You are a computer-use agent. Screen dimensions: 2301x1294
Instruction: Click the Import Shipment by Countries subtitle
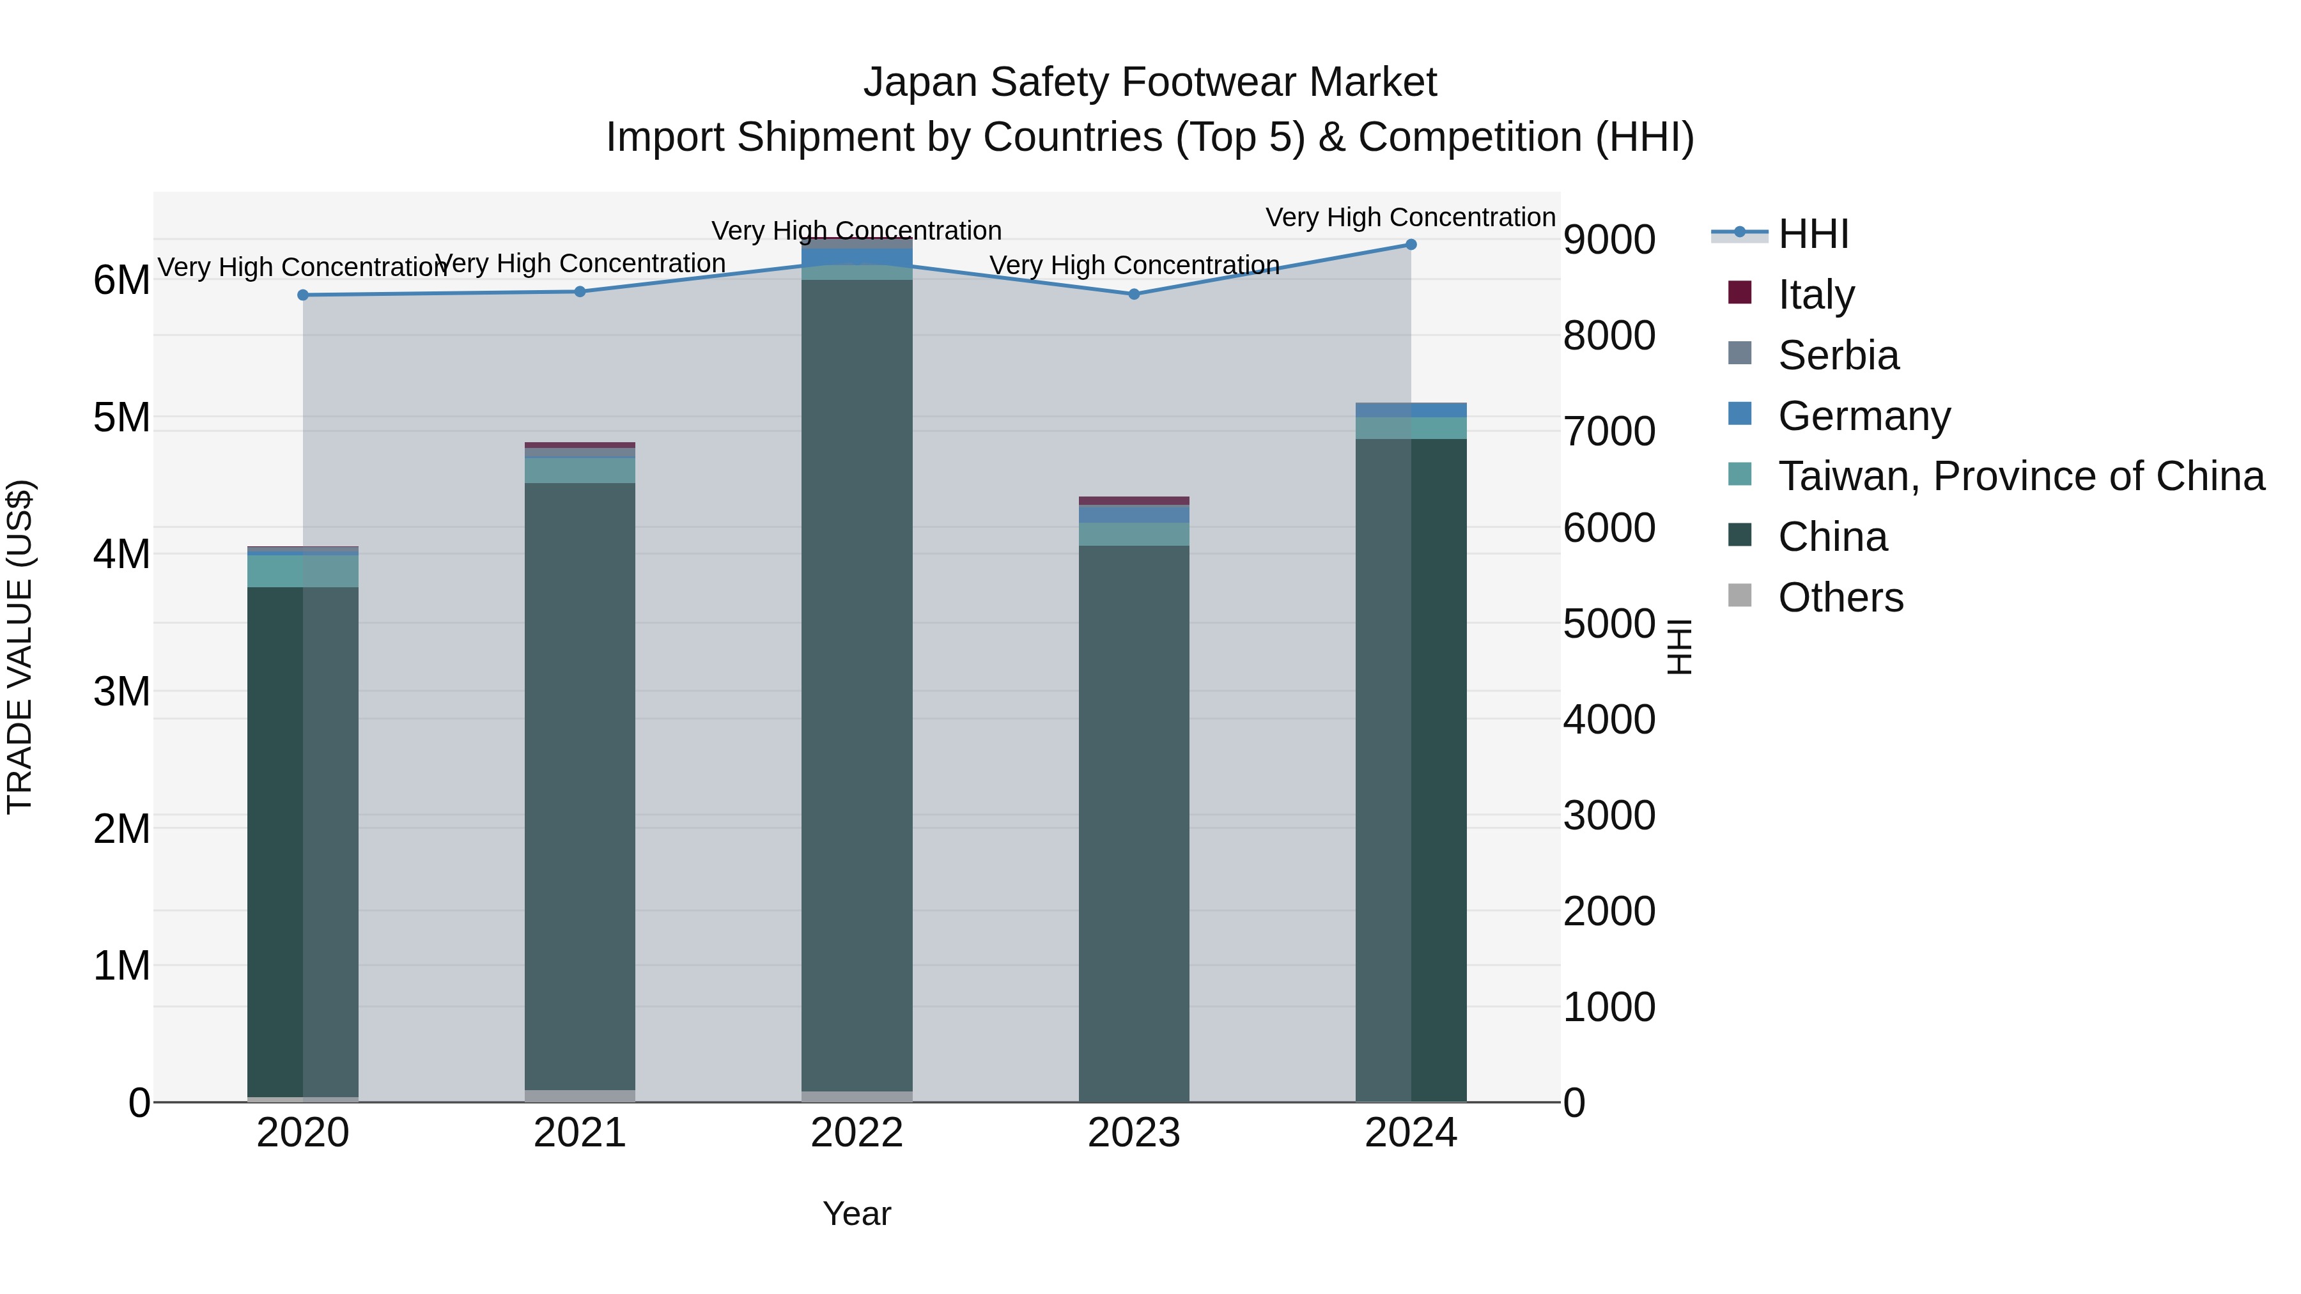[x=1150, y=137]
